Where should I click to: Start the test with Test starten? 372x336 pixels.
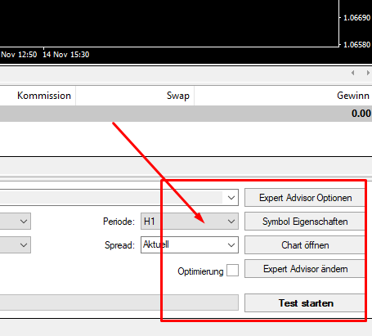tap(305, 303)
